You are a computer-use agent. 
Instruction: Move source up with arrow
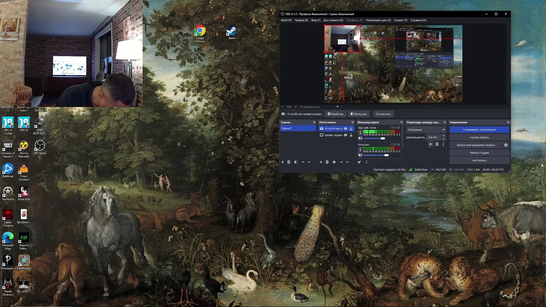[x=341, y=162]
